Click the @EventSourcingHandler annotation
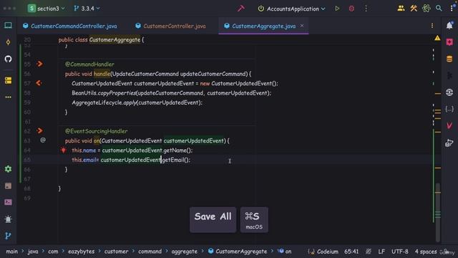The height and width of the screenshot is (258, 458). (97, 131)
